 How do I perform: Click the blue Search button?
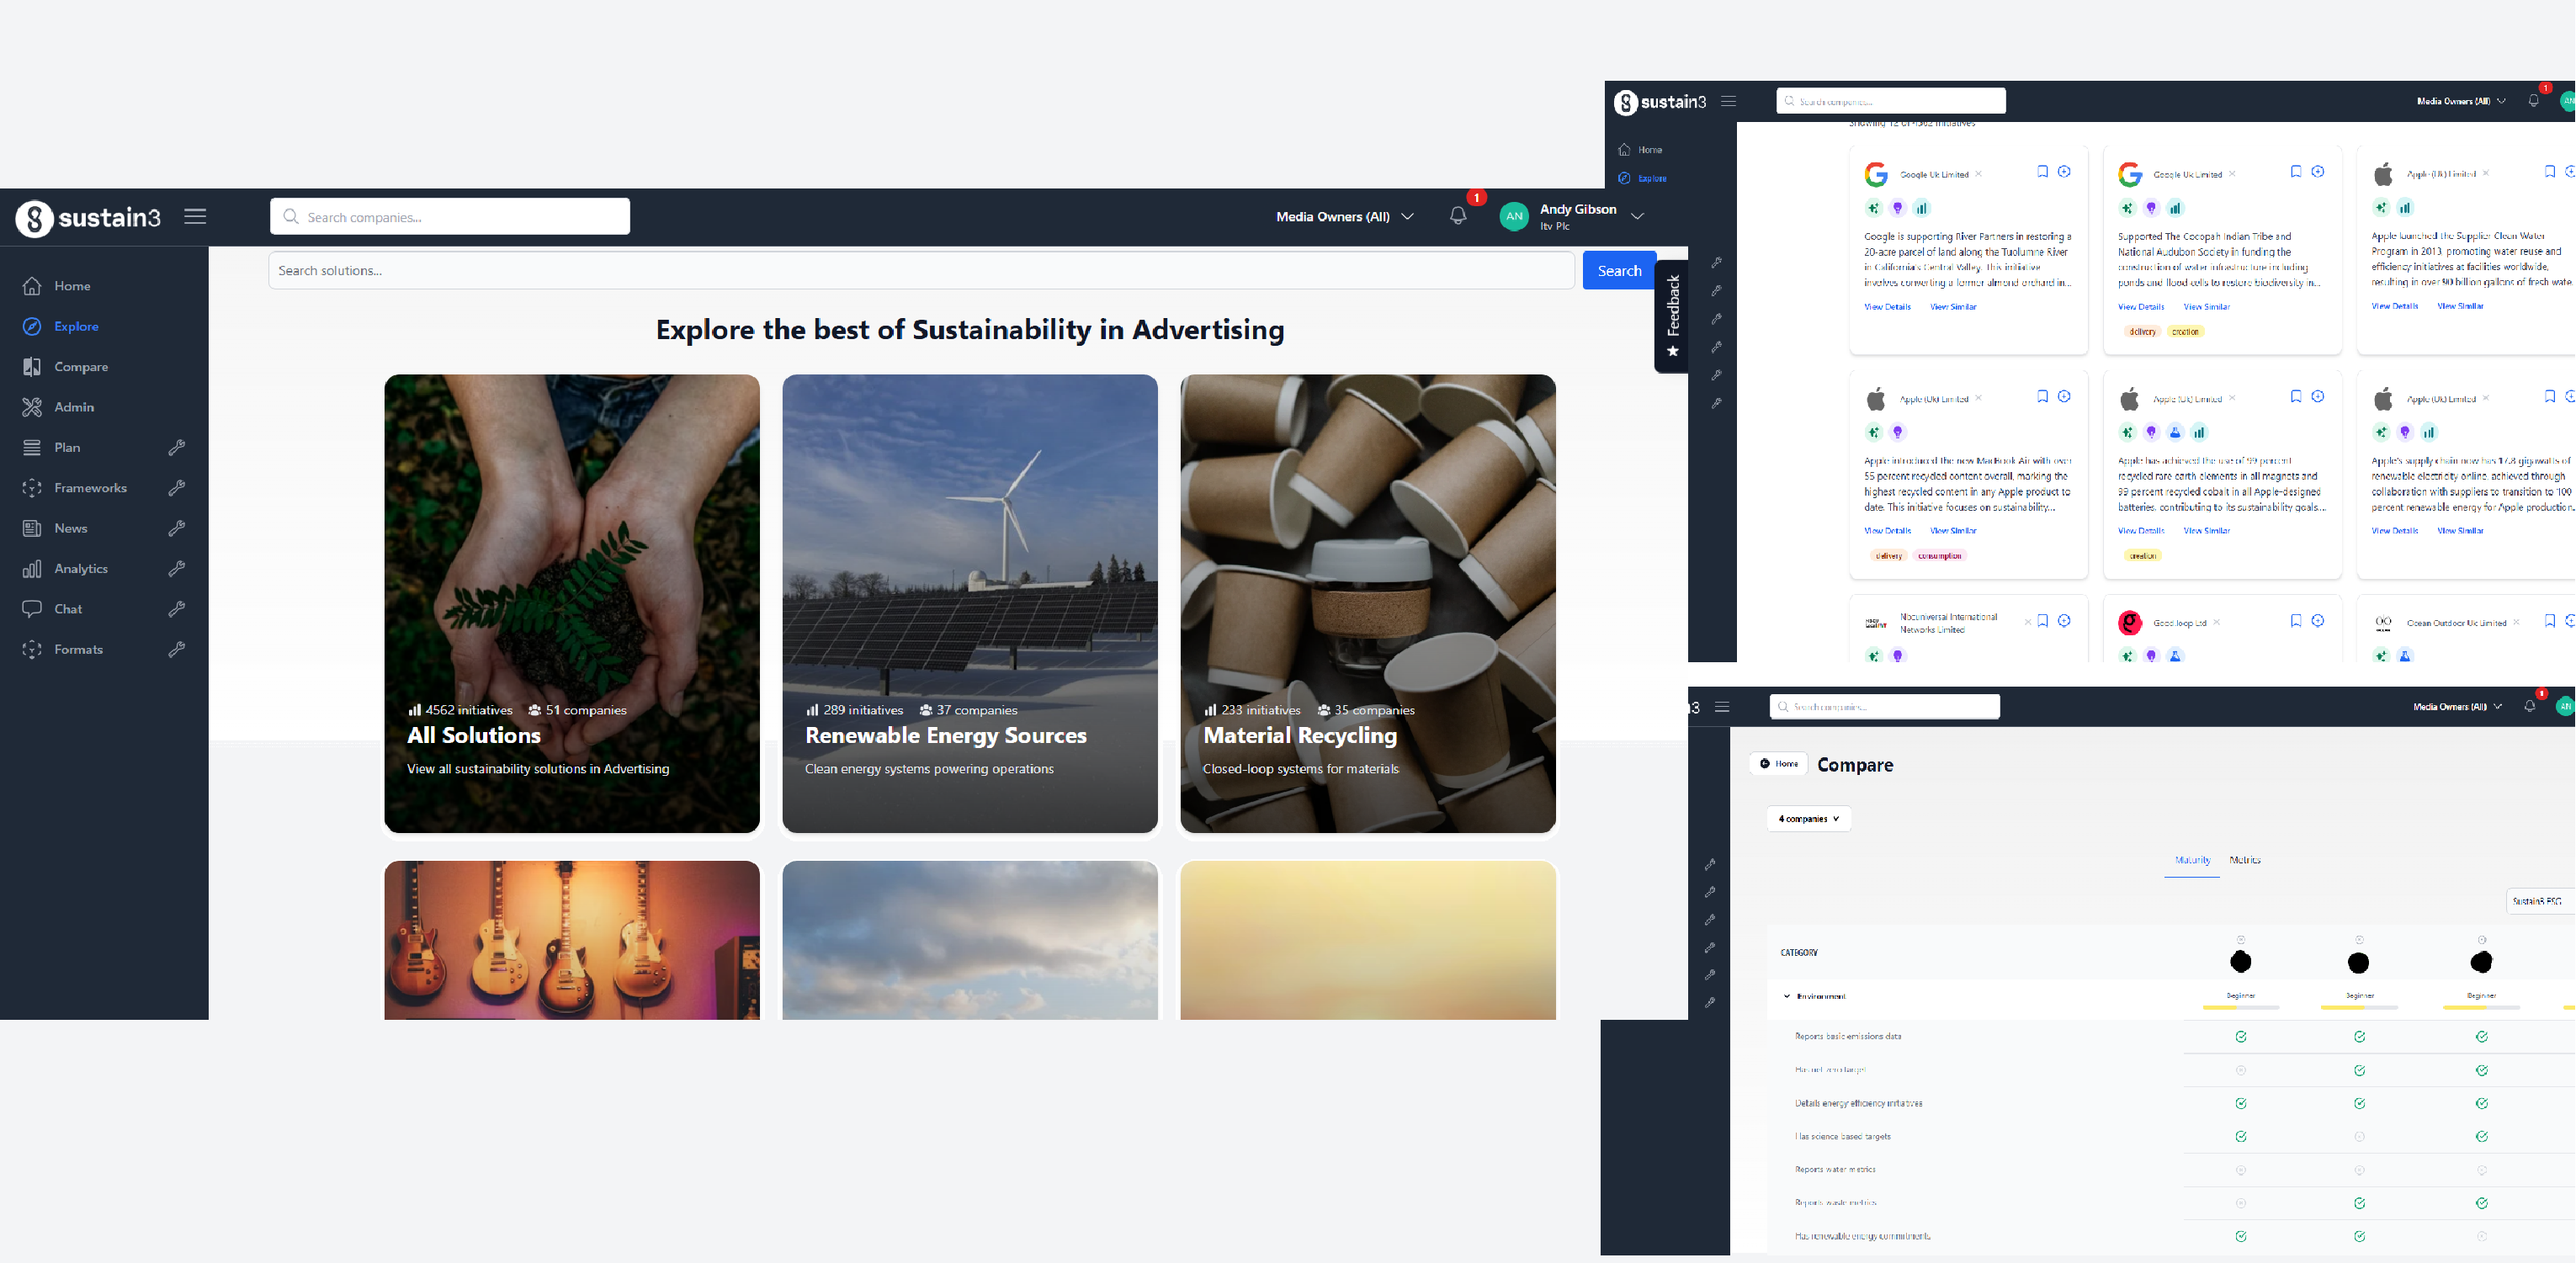[1619, 270]
